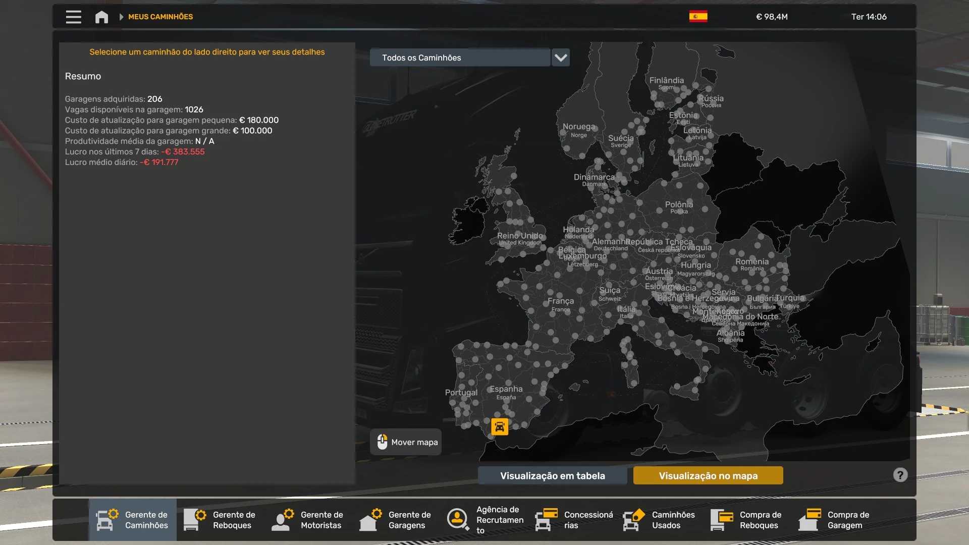
Task: Go to the home screen icon
Action: [101, 17]
